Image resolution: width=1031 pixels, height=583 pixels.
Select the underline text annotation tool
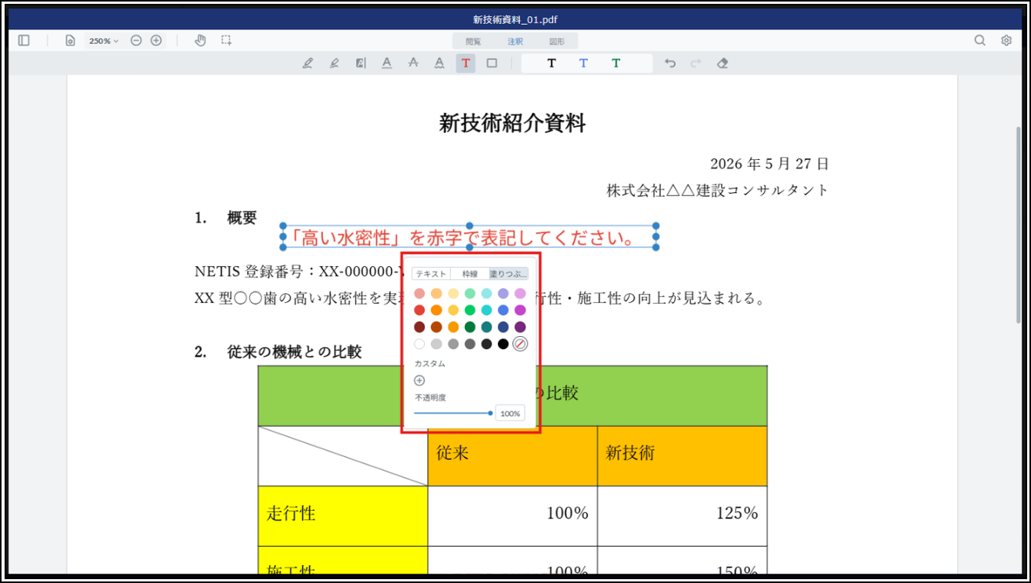pyautogui.click(x=386, y=63)
